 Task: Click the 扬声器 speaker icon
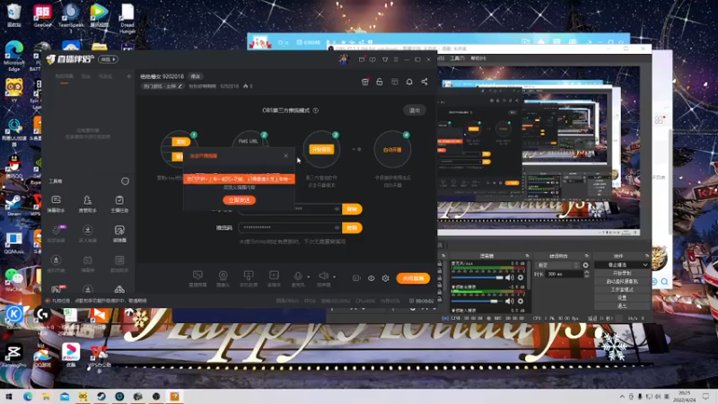323,276
